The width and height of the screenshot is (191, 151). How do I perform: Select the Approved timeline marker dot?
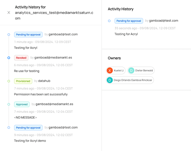(x=9, y=104)
